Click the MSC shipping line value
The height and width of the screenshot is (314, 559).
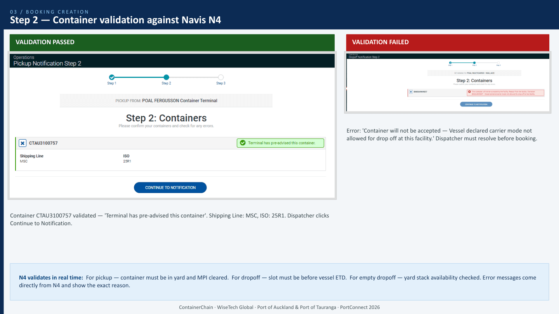pos(24,161)
